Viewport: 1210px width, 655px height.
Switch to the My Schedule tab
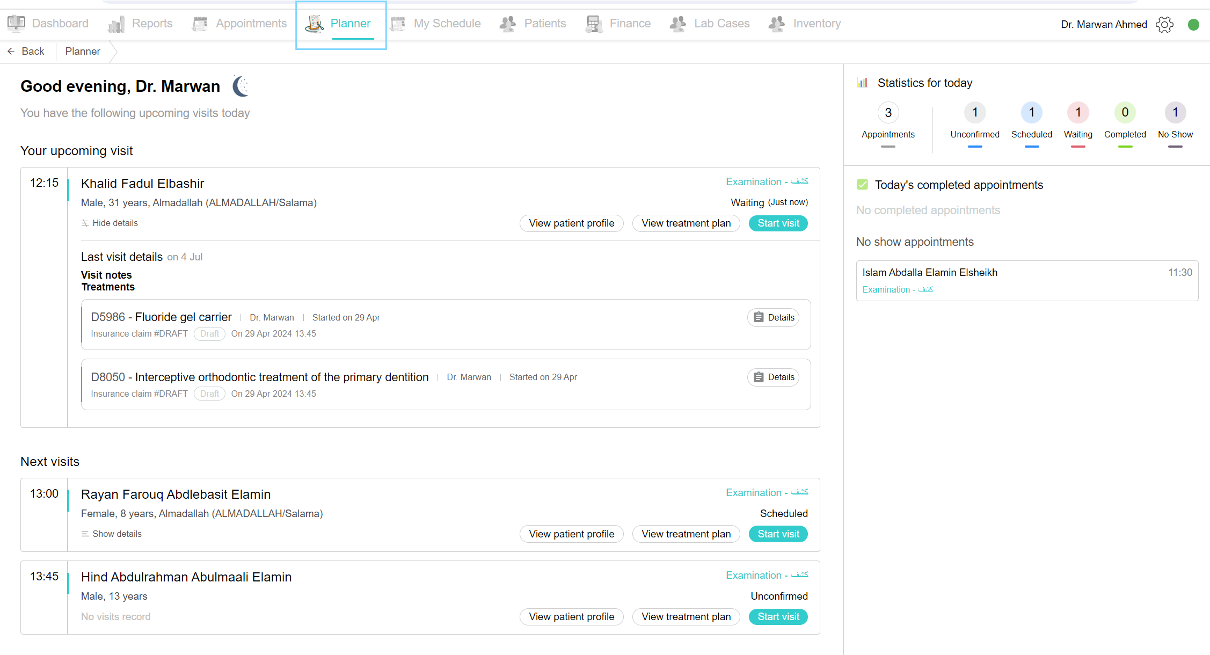point(436,24)
